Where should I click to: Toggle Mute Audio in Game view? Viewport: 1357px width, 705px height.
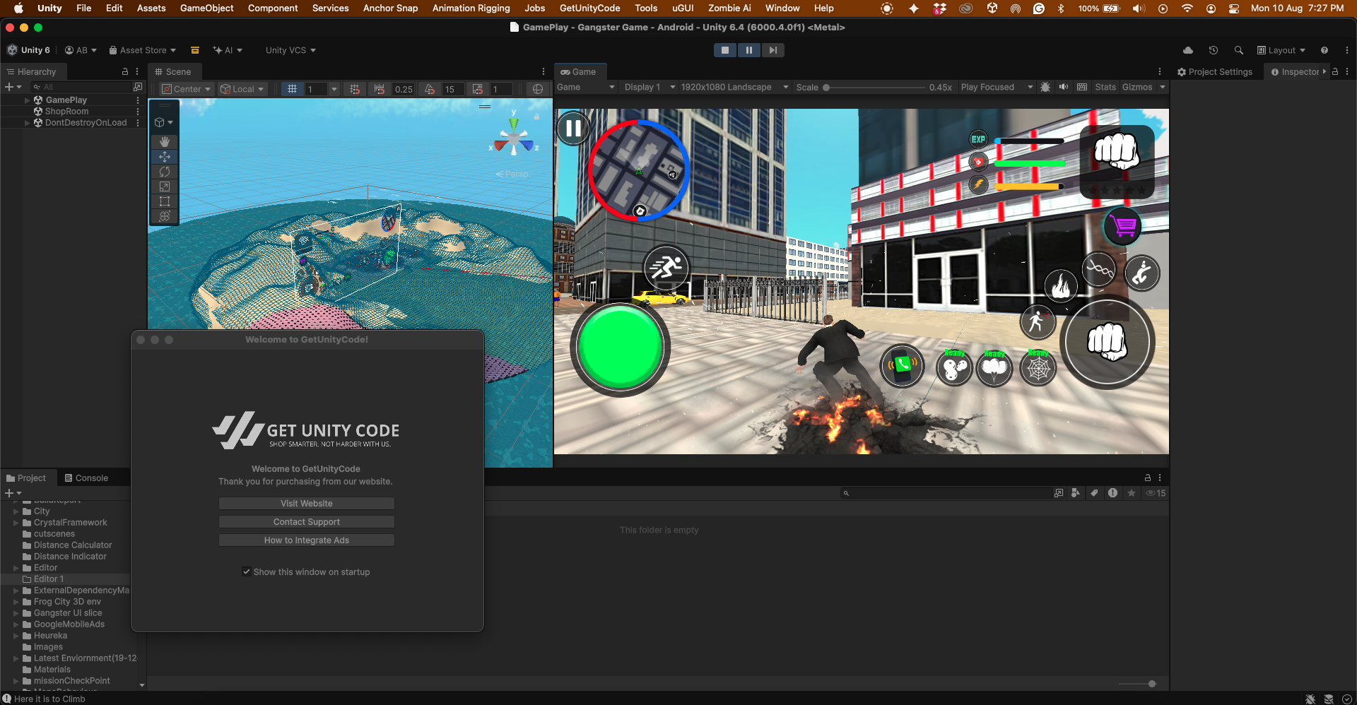click(x=1064, y=87)
